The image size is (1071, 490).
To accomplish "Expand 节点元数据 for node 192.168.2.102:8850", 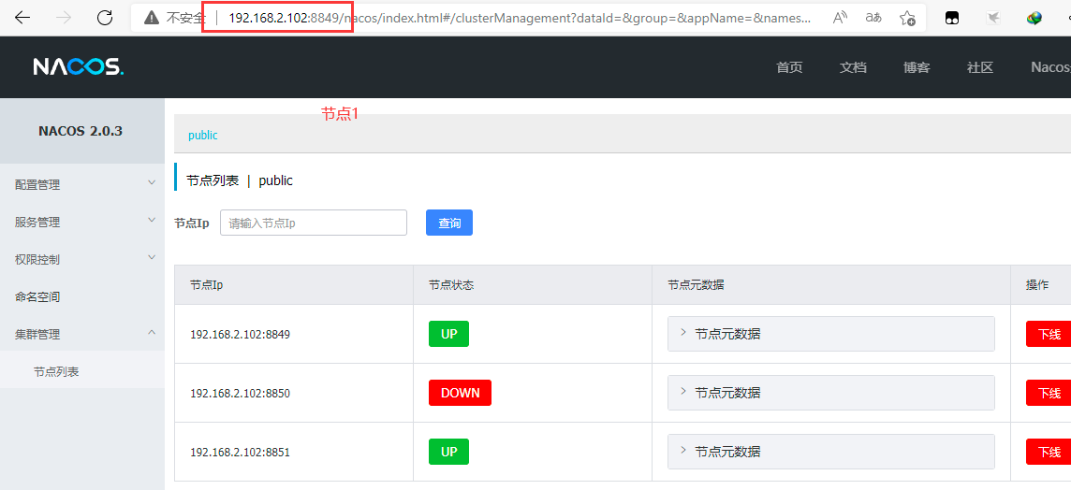I will 829,393.
